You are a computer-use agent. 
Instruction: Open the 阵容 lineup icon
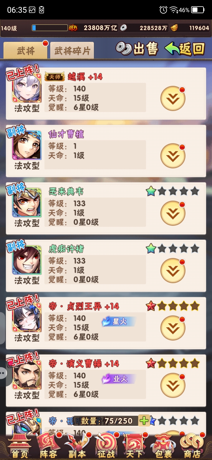click(49, 446)
